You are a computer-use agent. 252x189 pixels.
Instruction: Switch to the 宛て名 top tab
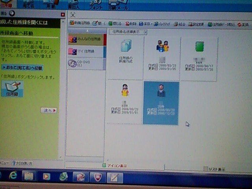tap(29, 4)
